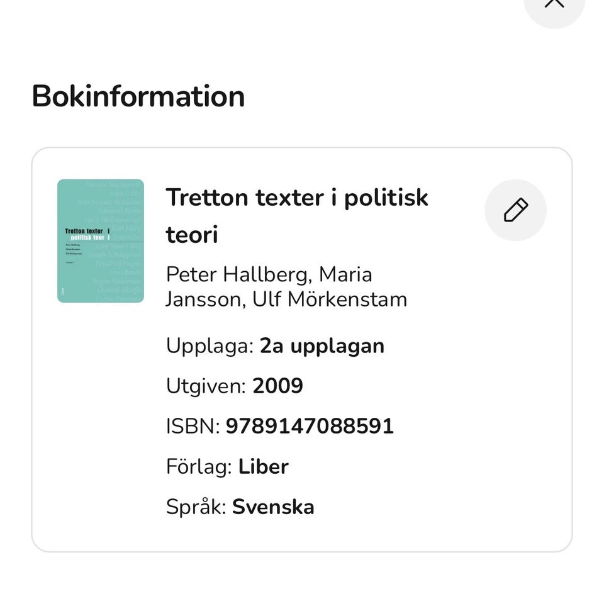Click the Upplaga label
Image resolution: width=604 pixels, height=594 pixels.
(x=210, y=345)
